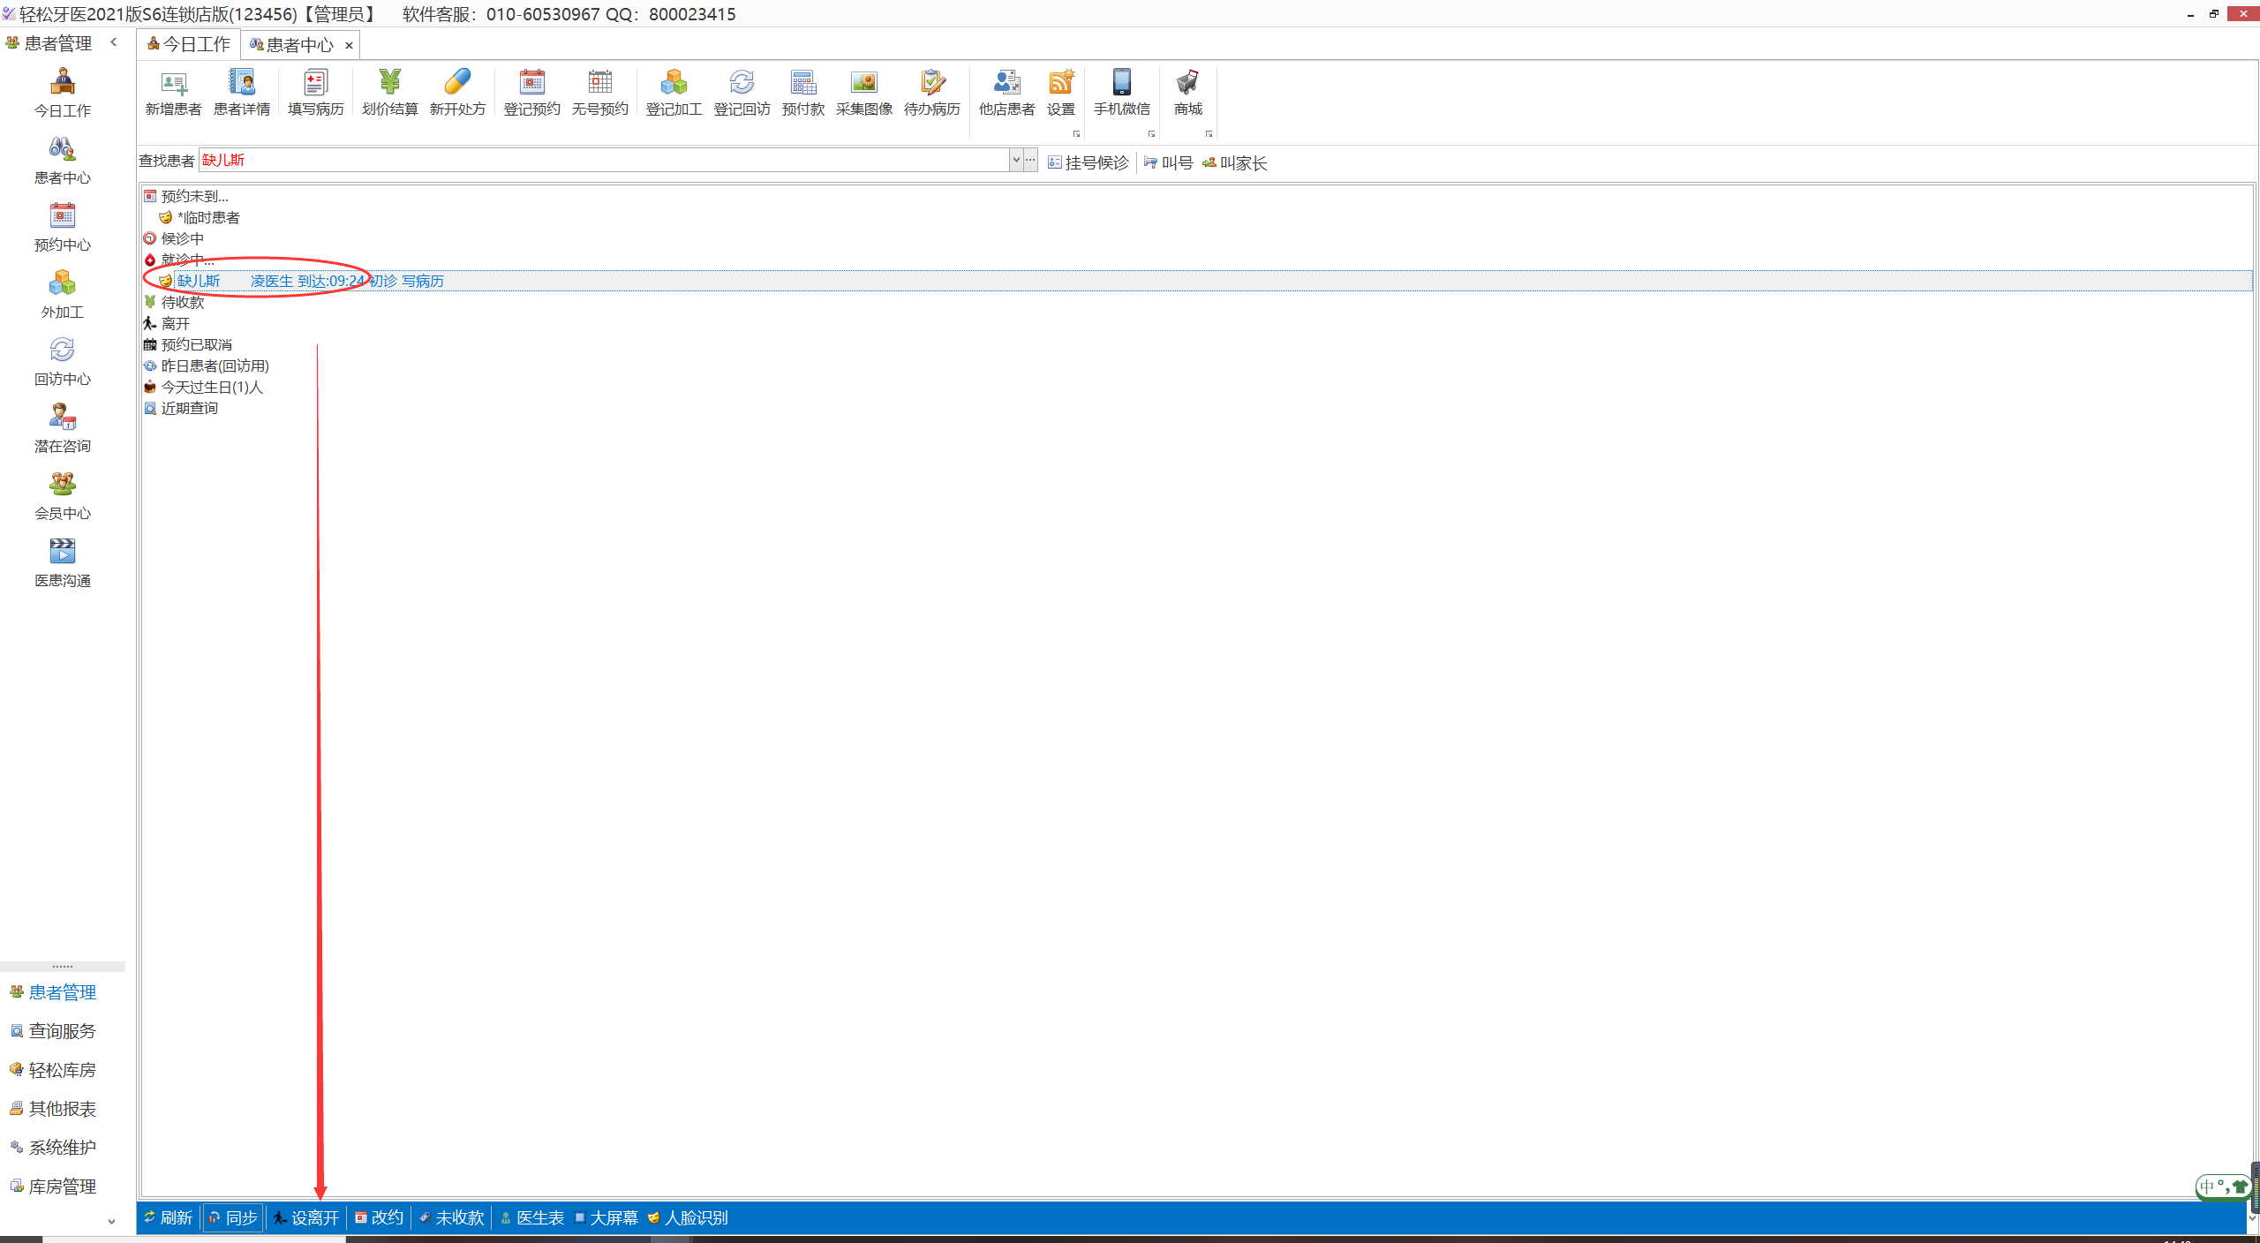Image resolution: width=2260 pixels, height=1243 pixels.
Task: Open 待办病历 pending records
Action: (x=931, y=93)
